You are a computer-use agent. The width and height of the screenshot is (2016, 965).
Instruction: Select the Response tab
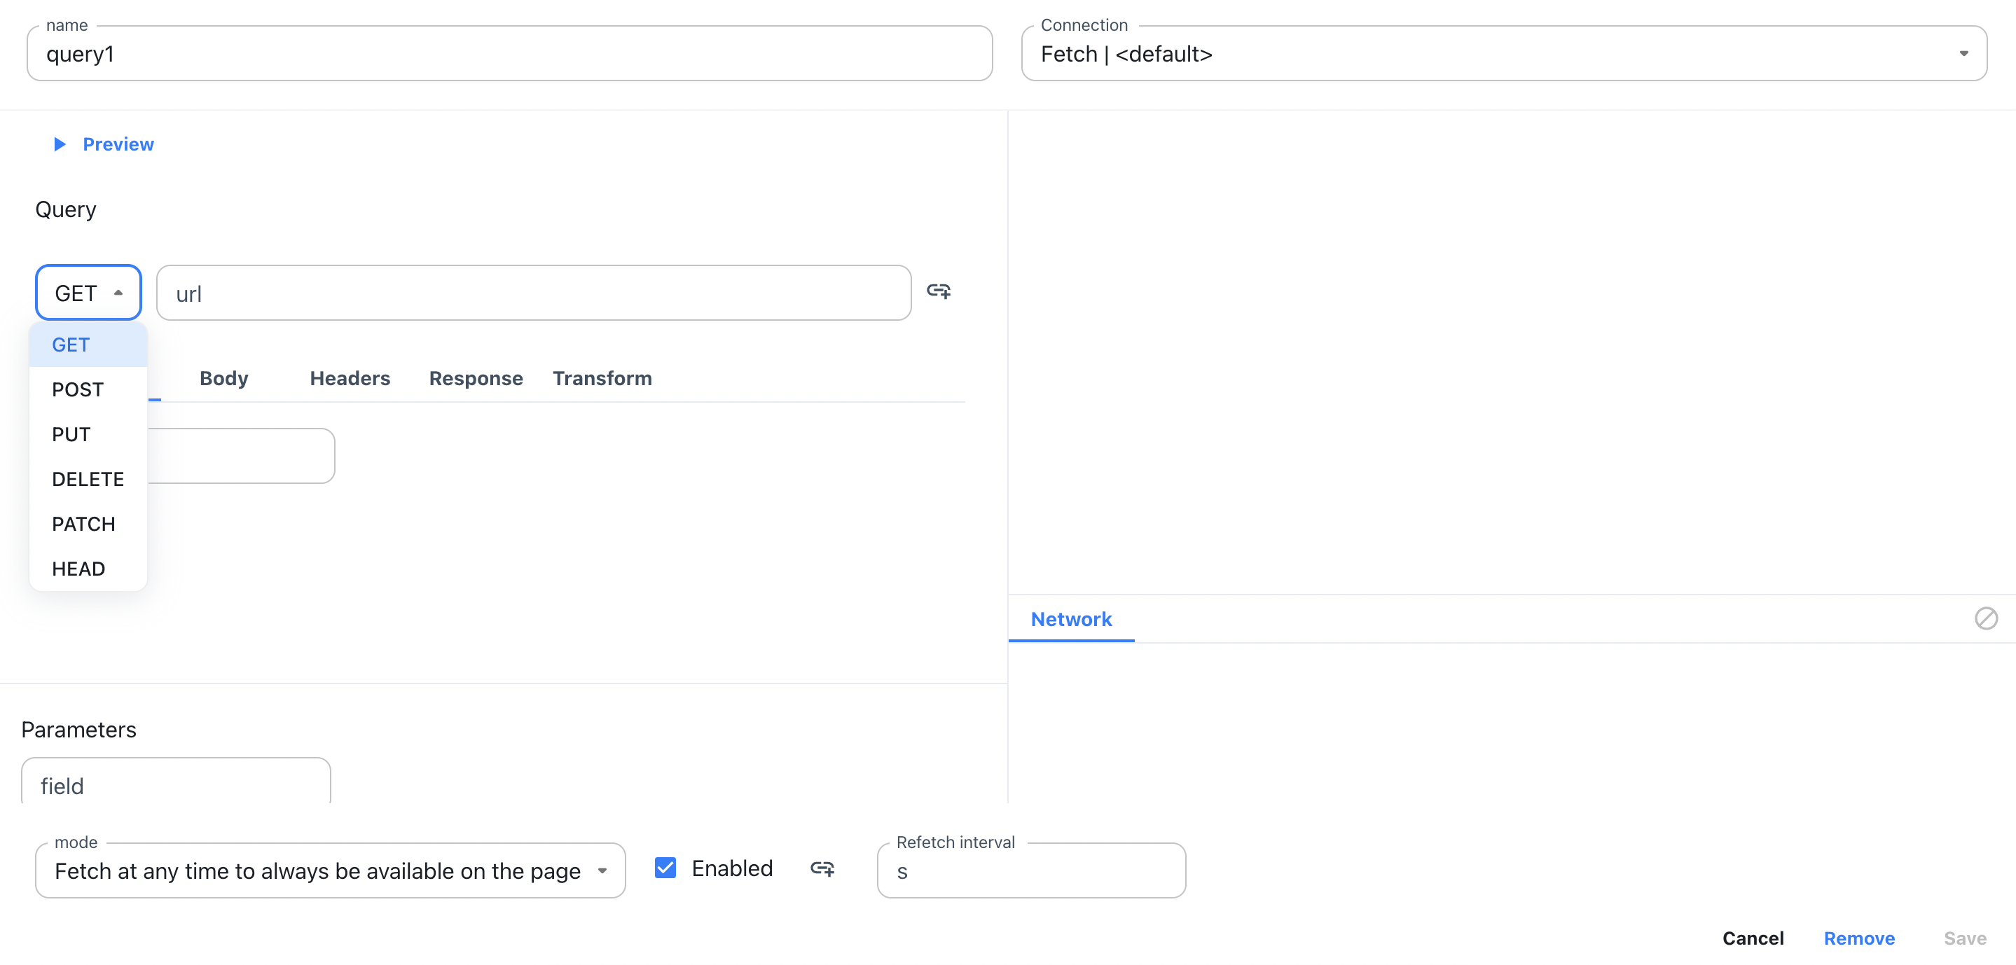[476, 377]
